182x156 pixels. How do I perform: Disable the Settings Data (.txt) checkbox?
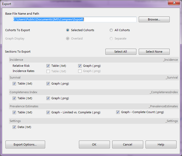(14, 127)
